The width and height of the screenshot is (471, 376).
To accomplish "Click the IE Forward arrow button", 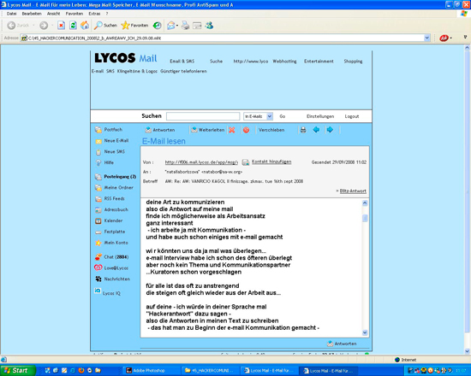I will pos(44,26).
